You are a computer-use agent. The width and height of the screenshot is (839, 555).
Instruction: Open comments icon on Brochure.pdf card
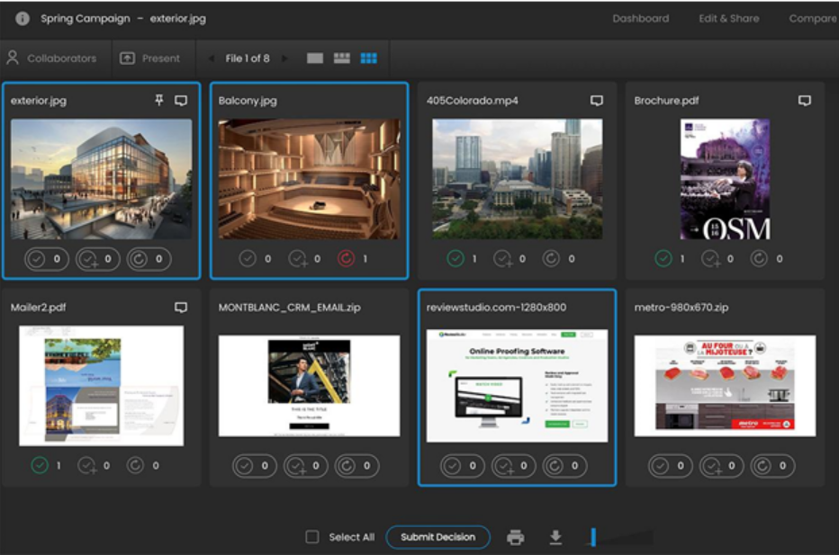pos(804,101)
